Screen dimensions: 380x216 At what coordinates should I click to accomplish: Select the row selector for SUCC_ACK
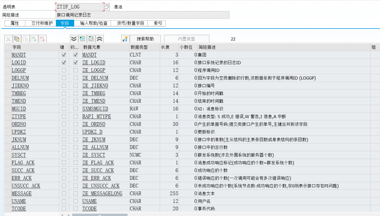7,170
